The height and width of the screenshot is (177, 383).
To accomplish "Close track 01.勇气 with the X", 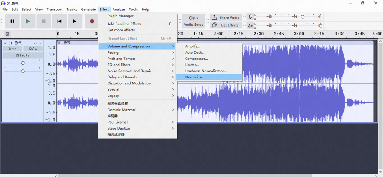I will point(5,43).
